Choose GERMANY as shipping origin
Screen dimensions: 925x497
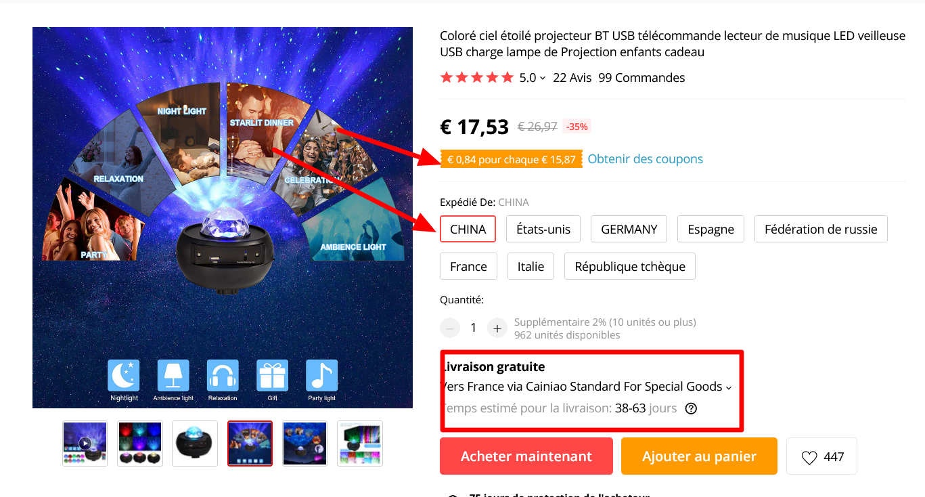coord(629,229)
